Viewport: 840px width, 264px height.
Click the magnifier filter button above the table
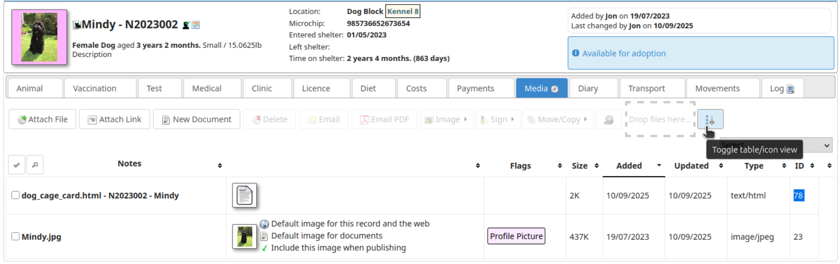point(35,165)
